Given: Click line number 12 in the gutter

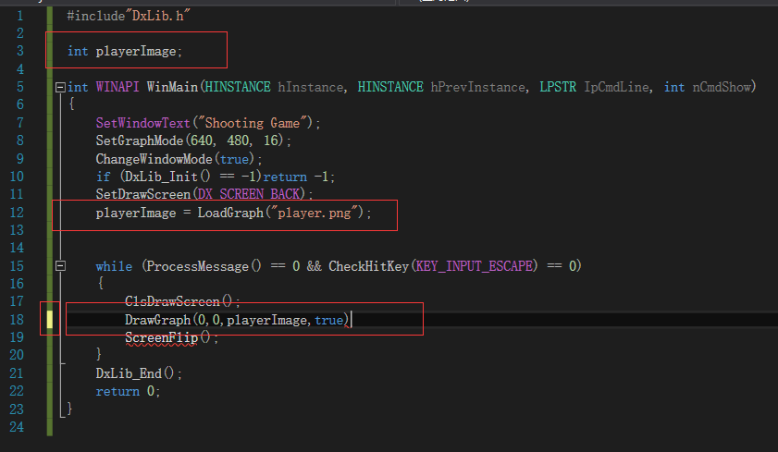Looking at the screenshot, I should point(17,213).
